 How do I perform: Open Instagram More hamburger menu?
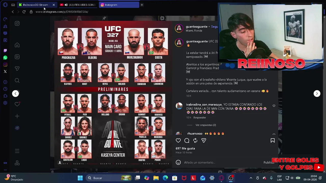[x=17, y=151]
